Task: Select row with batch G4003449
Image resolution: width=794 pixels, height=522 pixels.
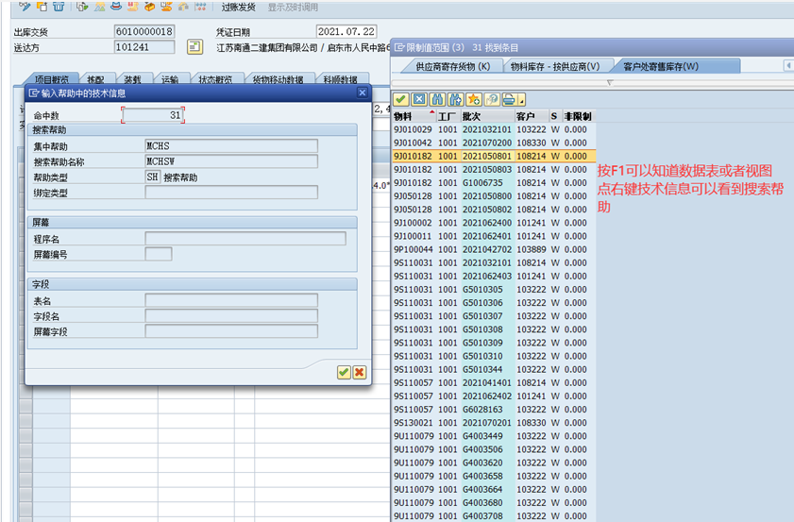Action: pyautogui.click(x=494, y=436)
